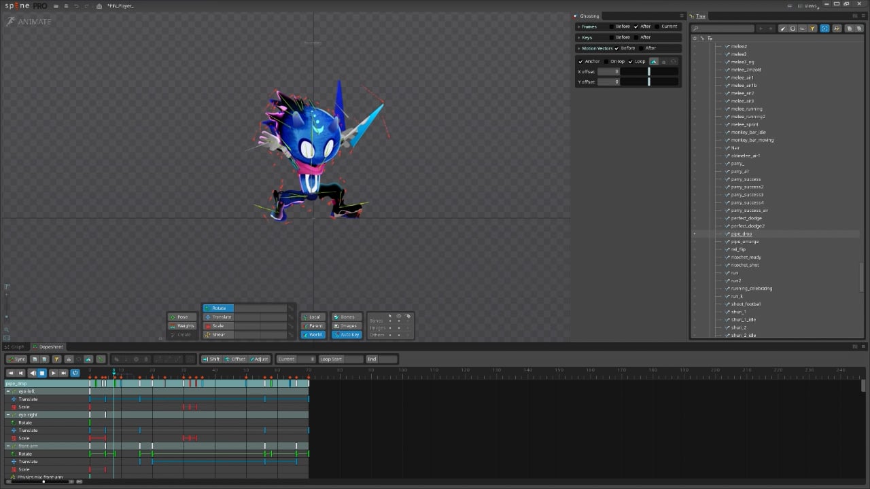The height and width of the screenshot is (489, 870).
Task: Click the play forward button in dopesheet
Action: (54, 373)
